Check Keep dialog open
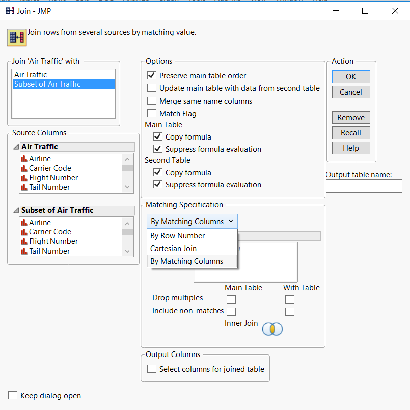 coord(13,395)
